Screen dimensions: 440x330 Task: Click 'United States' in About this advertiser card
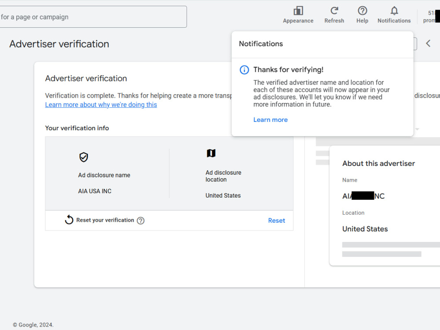pyautogui.click(x=365, y=229)
